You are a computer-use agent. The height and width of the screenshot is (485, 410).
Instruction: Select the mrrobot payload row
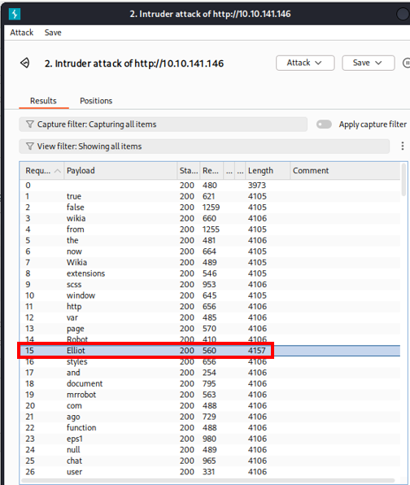pyautogui.click(x=210, y=395)
